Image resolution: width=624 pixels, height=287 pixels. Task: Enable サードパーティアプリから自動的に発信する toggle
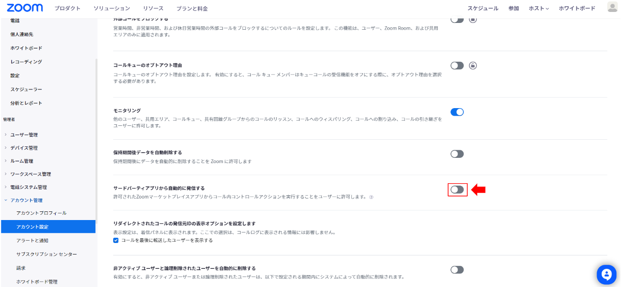(457, 189)
